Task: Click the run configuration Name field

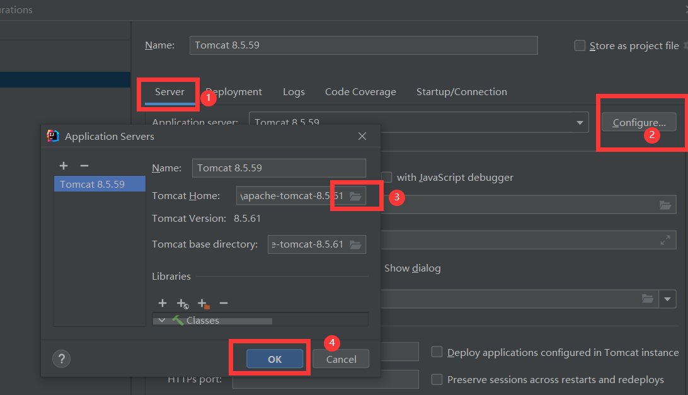Action: 364,45
